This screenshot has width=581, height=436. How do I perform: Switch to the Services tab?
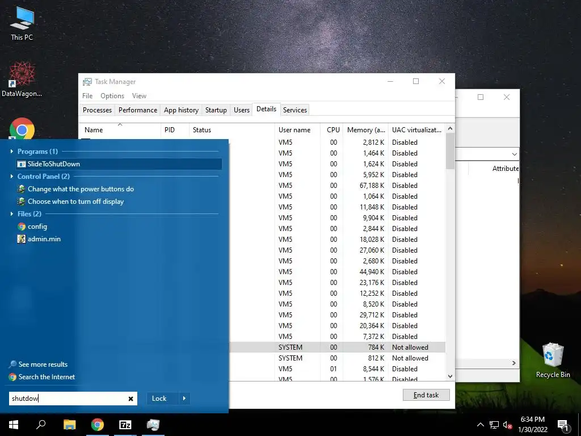coord(295,110)
